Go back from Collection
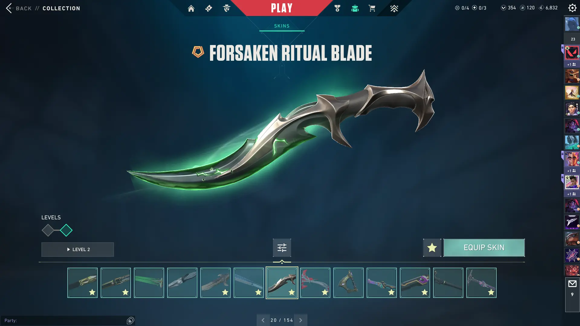Screen dimensions: 580x326 click(x=43, y=8)
